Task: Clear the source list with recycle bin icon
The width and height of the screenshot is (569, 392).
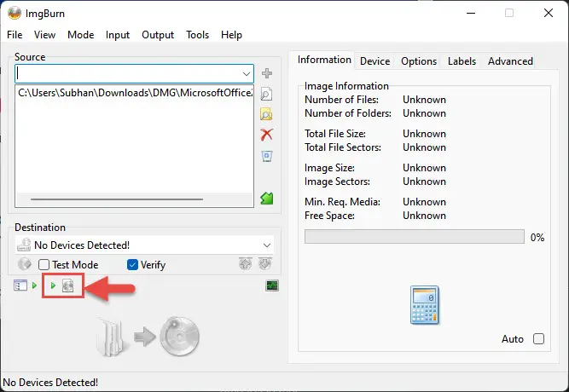Action: point(267,156)
